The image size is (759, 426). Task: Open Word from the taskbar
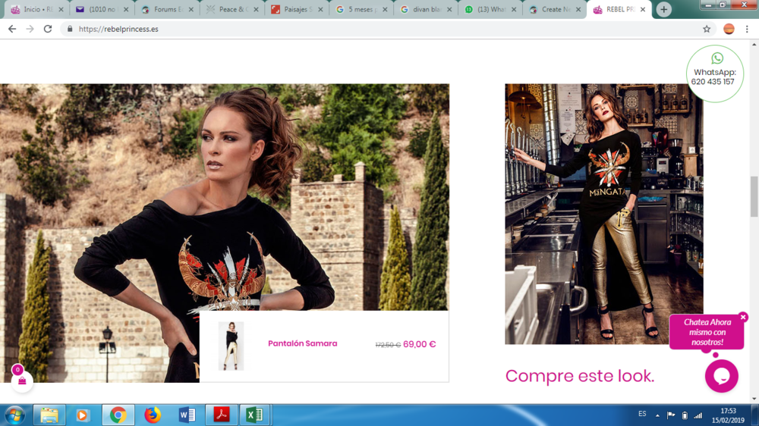[x=187, y=415]
